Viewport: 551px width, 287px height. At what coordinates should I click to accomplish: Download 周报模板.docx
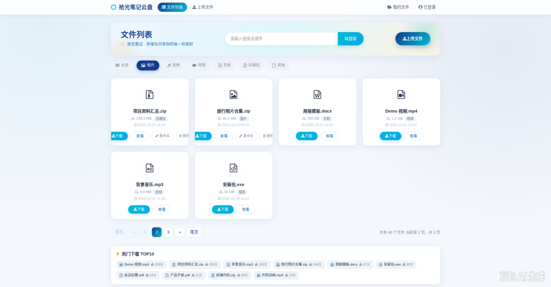pyautogui.click(x=306, y=136)
